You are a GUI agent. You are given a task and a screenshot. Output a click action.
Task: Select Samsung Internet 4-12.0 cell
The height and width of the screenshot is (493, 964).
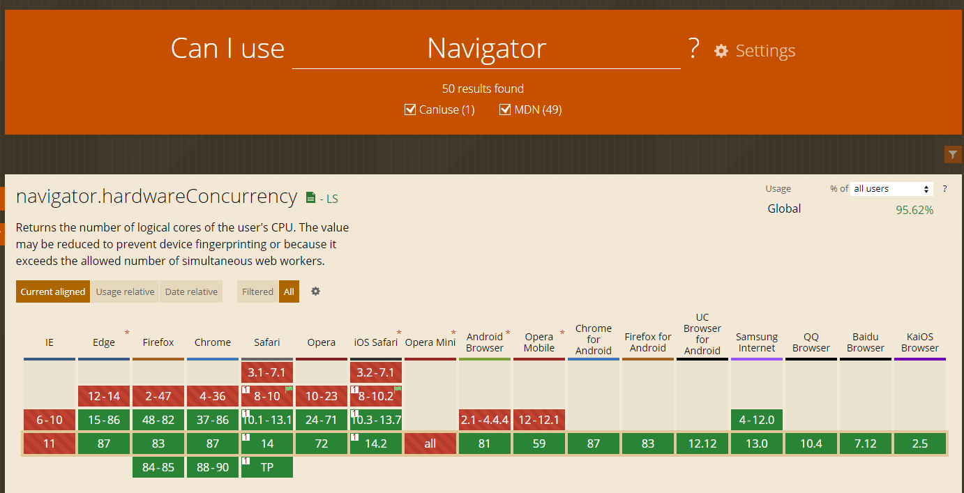(757, 420)
